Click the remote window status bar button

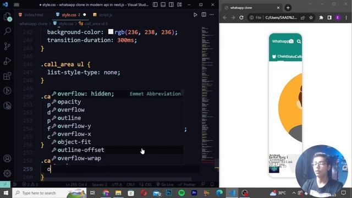[5, 185]
